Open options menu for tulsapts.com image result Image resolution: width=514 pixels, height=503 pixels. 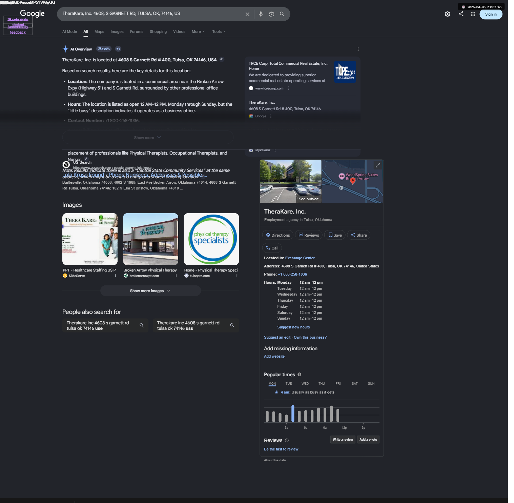[x=237, y=276]
